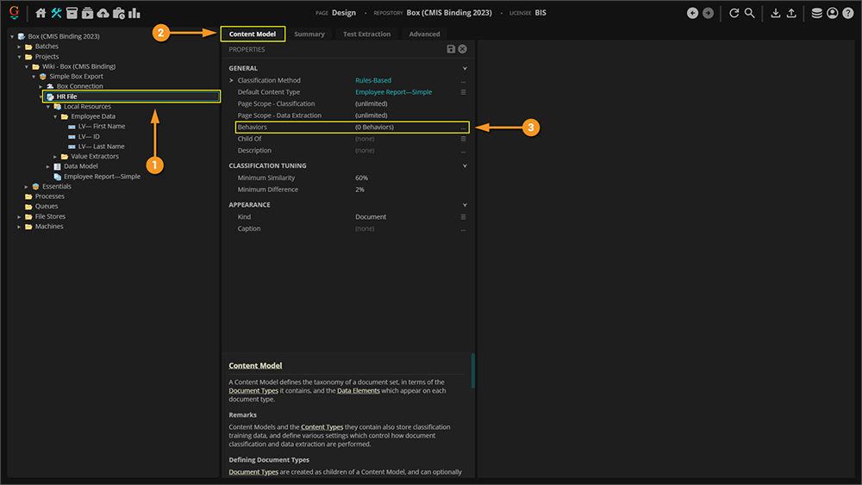Expand the Classification Method property
Image resolution: width=862 pixels, height=485 pixels.
(x=231, y=80)
